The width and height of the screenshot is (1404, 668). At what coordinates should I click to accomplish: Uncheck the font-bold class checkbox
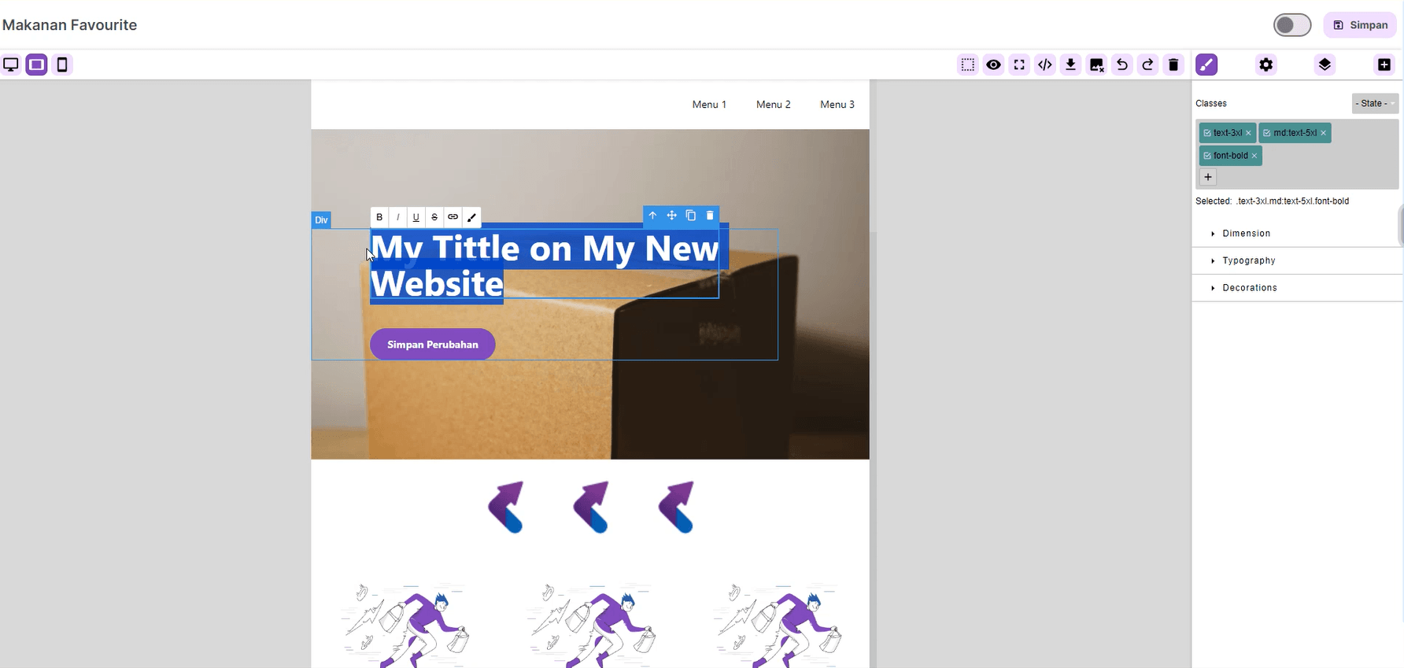(1207, 156)
